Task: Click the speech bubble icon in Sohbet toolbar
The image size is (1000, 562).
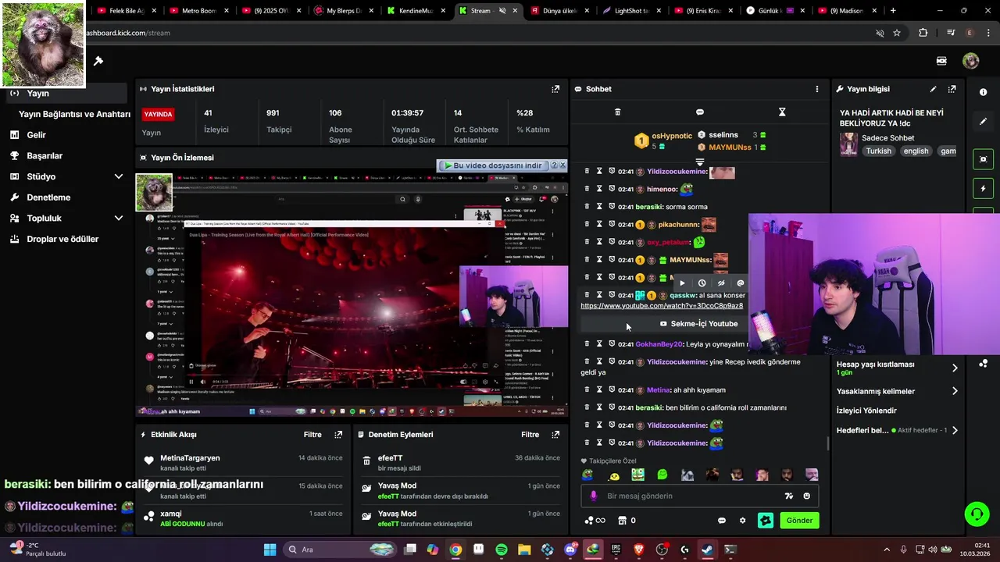Action: click(x=699, y=112)
